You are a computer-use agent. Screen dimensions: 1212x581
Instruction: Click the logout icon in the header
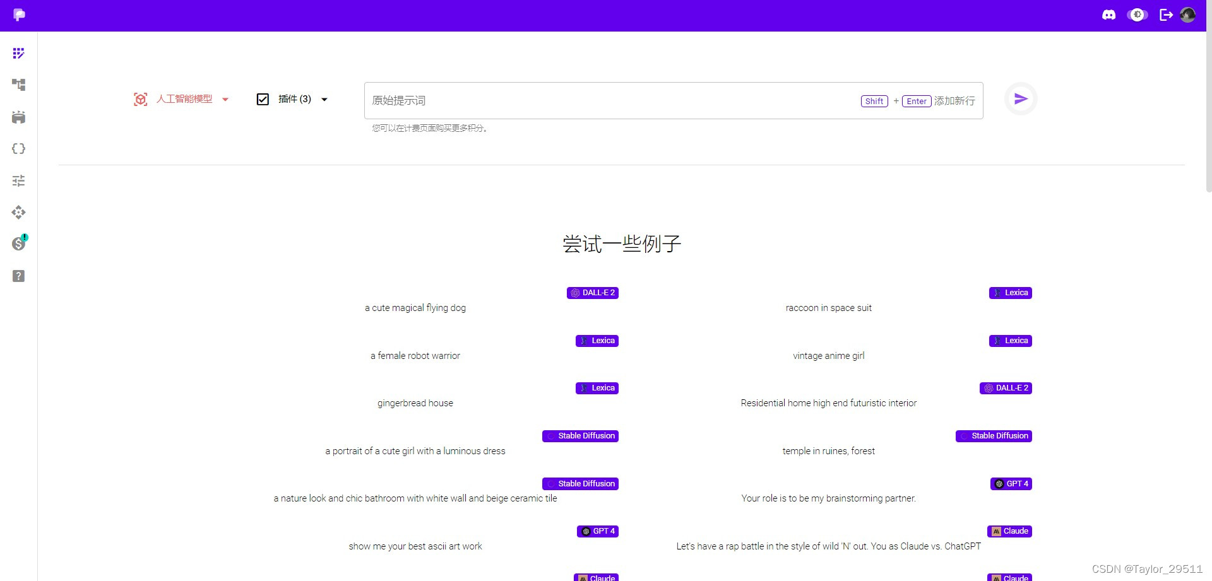coord(1166,15)
